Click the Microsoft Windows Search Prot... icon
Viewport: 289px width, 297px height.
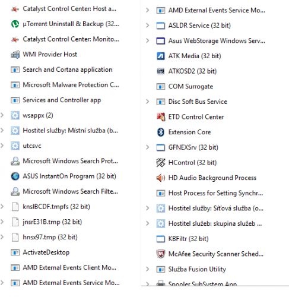[15, 161]
